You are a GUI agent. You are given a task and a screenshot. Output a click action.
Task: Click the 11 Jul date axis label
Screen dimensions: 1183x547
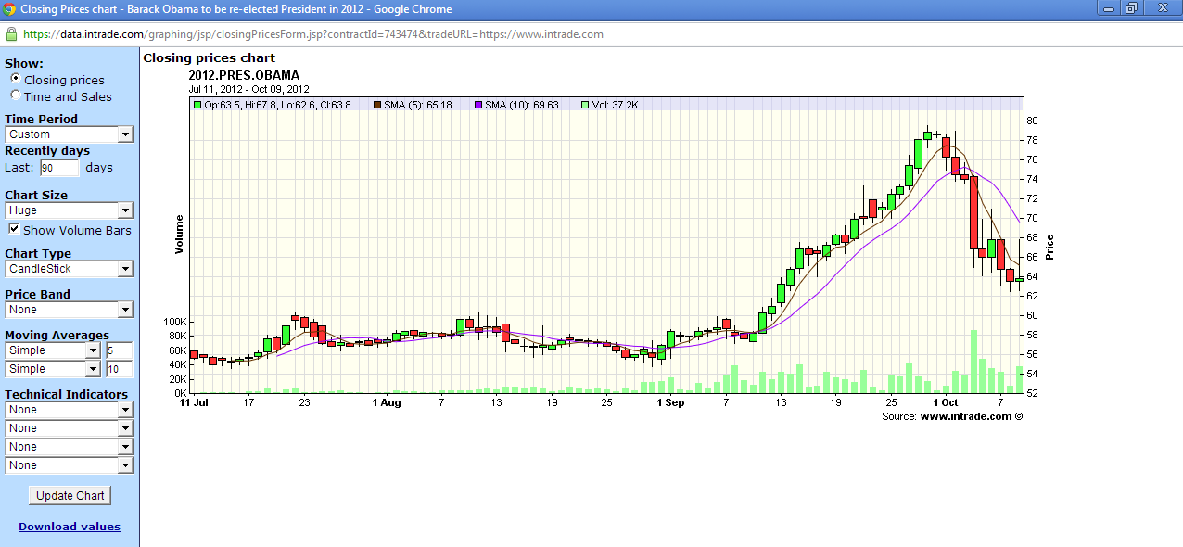point(193,402)
